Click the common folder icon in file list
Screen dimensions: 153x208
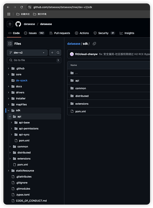(72, 88)
